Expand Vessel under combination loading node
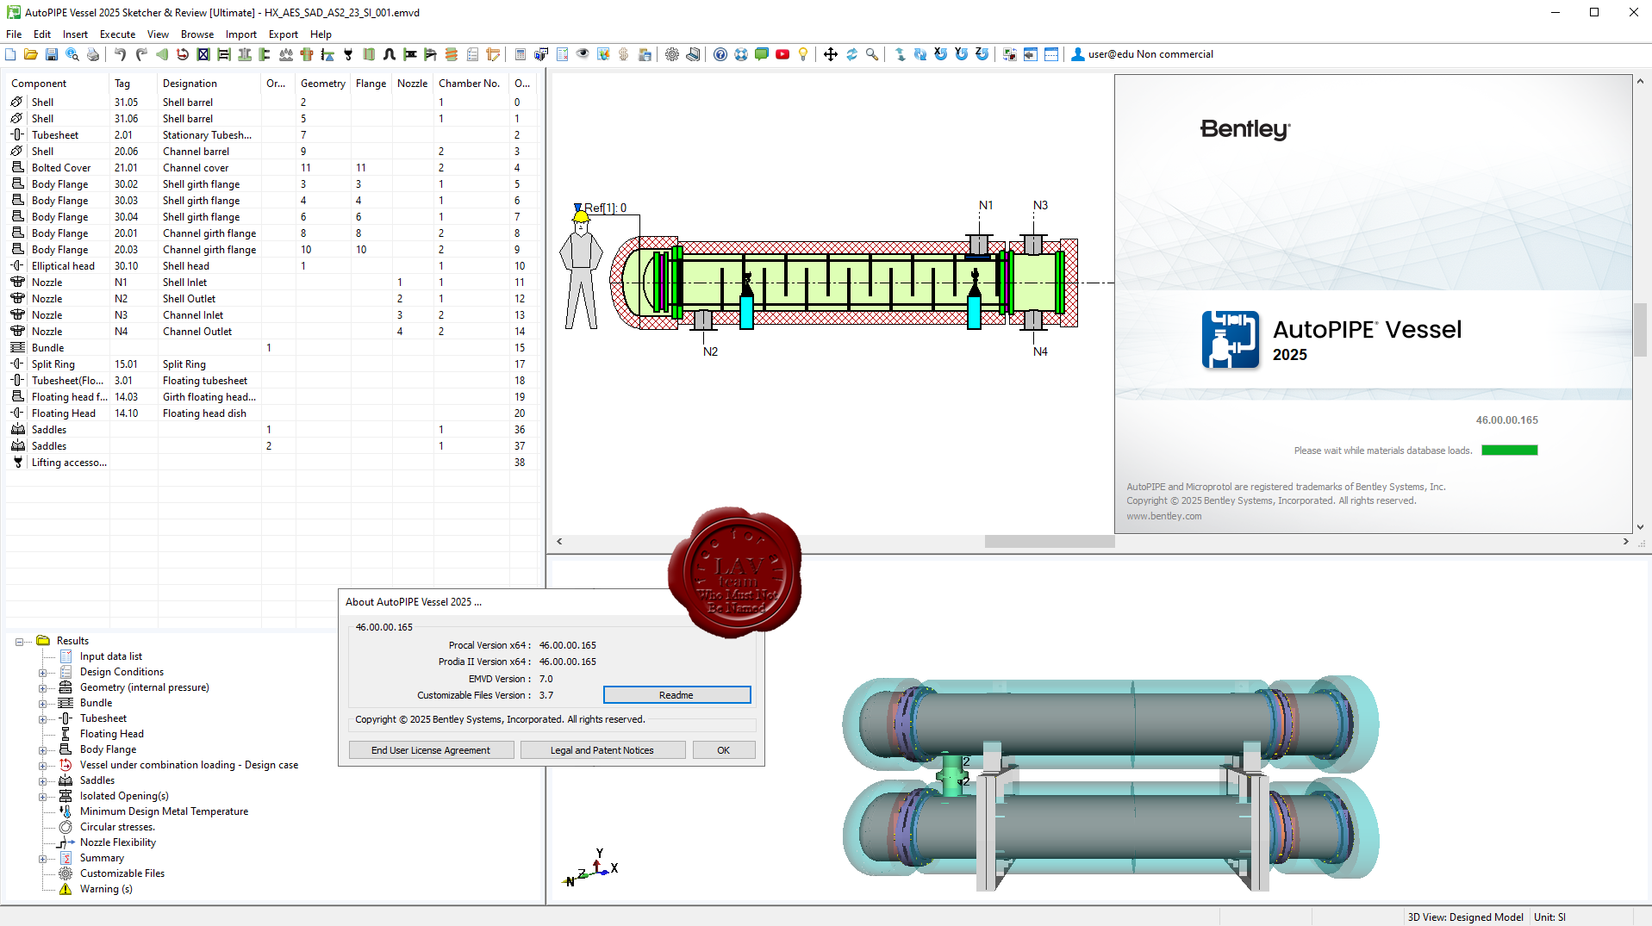 42,766
